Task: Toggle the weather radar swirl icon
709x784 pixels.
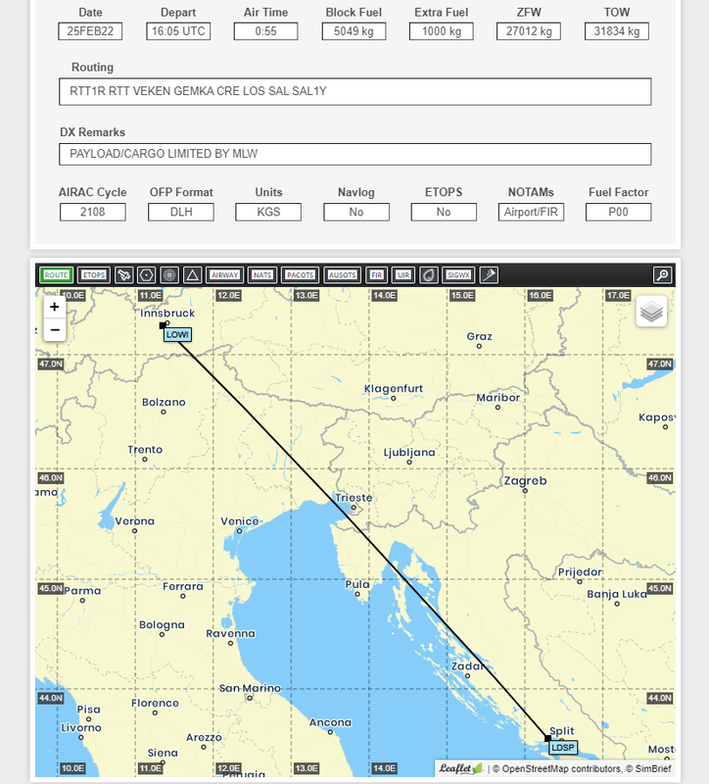Action: pyautogui.click(x=428, y=275)
